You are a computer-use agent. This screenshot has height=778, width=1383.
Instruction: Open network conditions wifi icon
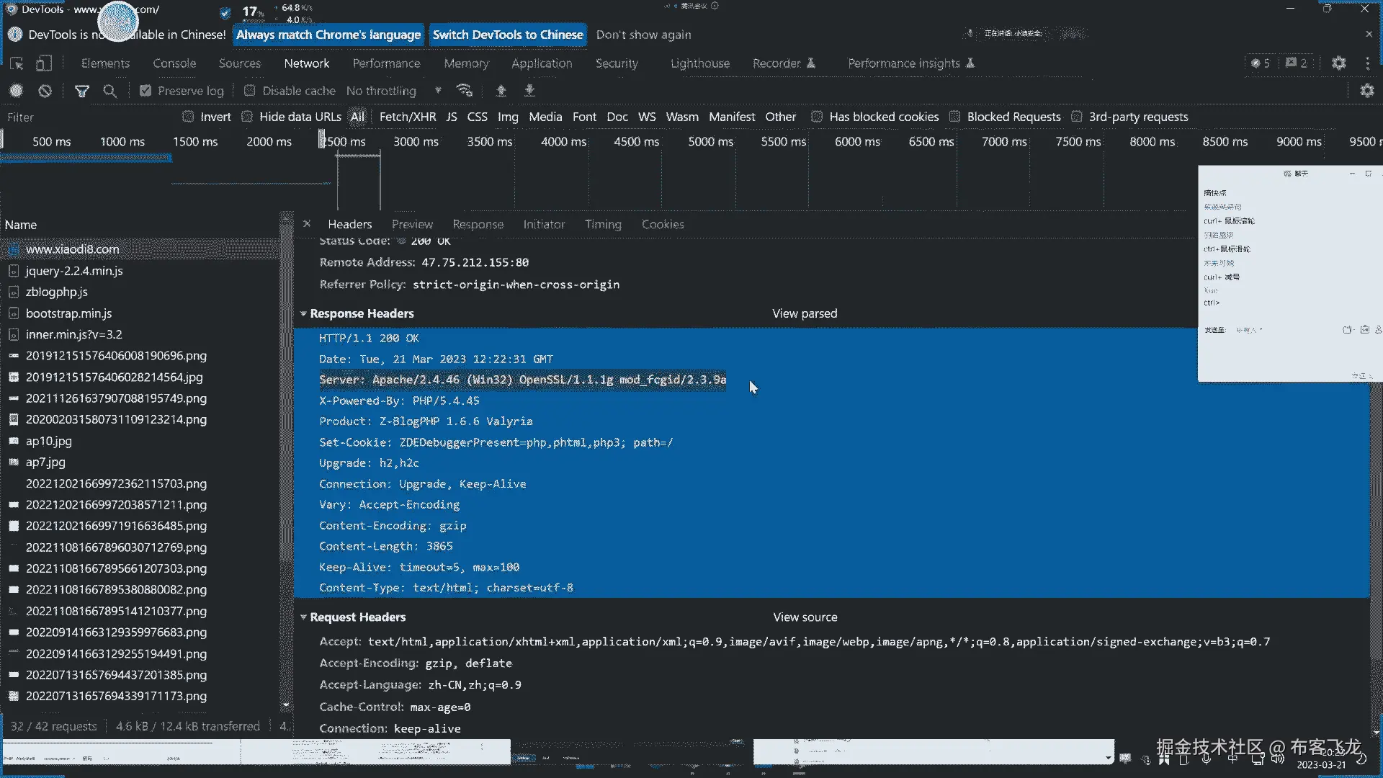point(465,91)
